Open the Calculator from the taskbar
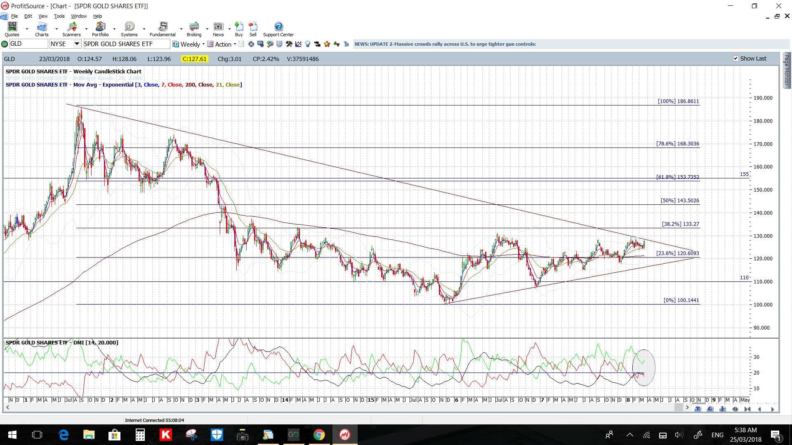Viewport: 792px width, 445px height. coord(140,435)
